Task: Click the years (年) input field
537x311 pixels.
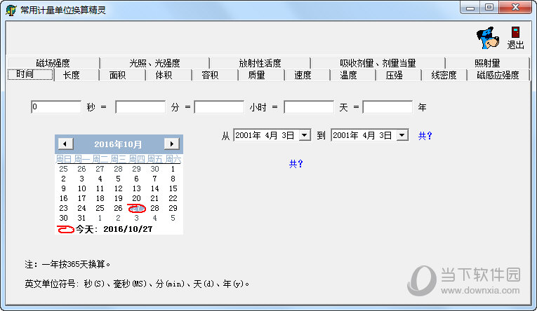Action: point(387,107)
